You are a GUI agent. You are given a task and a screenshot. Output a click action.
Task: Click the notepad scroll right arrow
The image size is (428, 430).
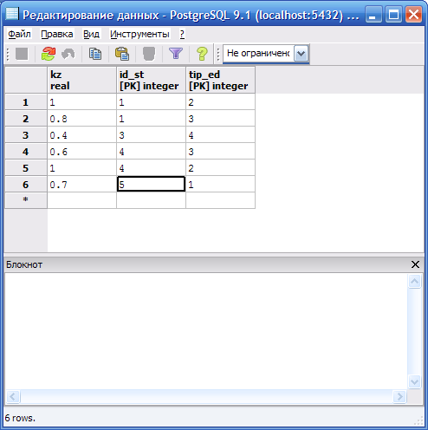400,396
